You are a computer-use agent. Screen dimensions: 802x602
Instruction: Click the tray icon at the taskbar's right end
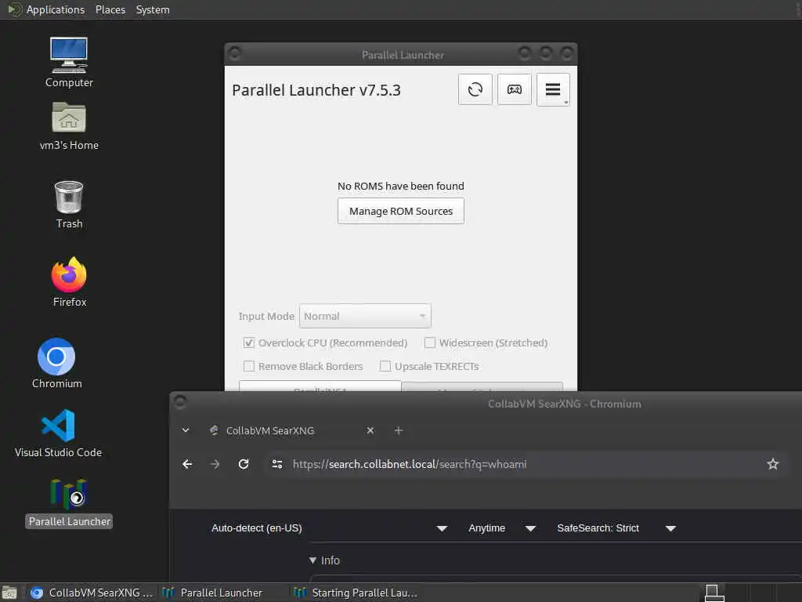(x=714, y=593)
